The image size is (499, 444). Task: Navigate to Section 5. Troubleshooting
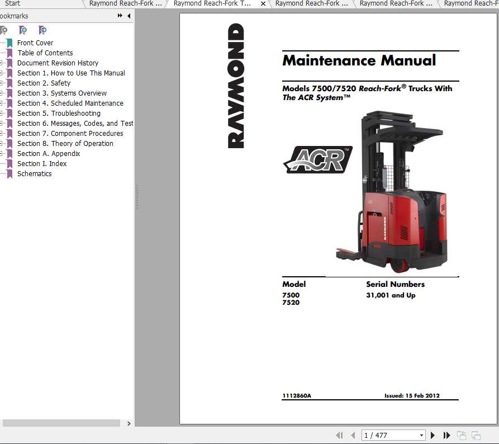tap(59, 114)
